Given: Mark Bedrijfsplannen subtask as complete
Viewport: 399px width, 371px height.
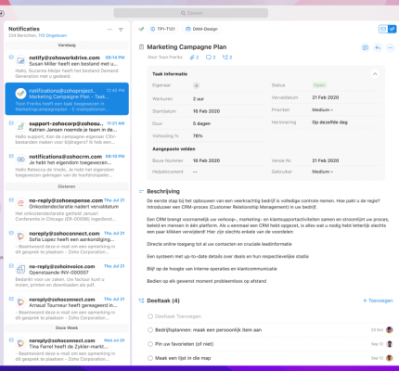Looking at the screenshot, I should (150, 330).
